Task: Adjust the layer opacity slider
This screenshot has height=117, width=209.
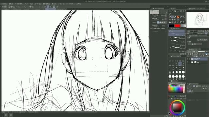Action: pos(201,51)
